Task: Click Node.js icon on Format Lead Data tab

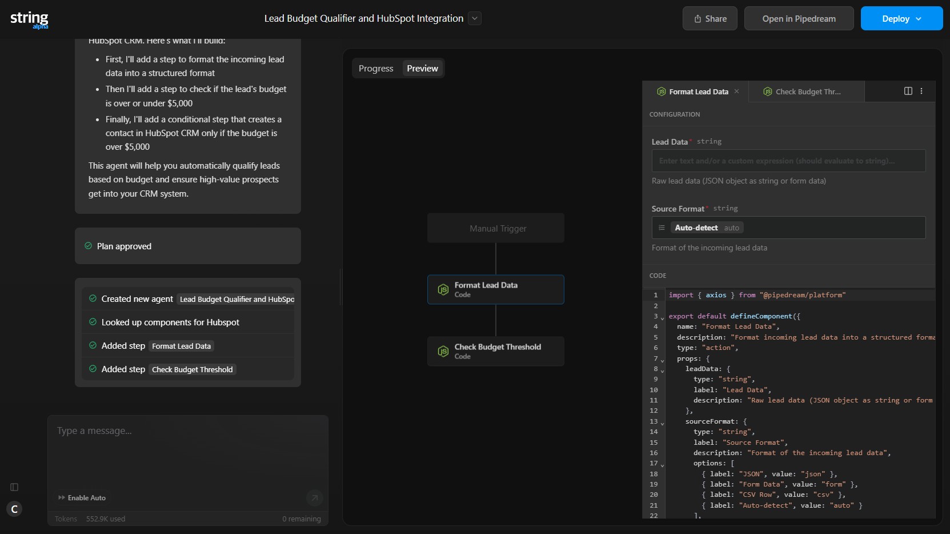Action: click(662, 91)
